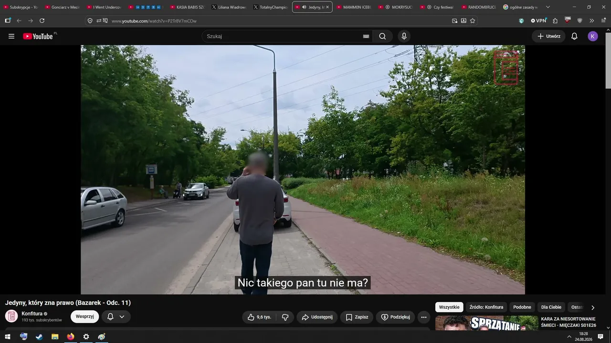This screenshot has height=343, width=611.
Task: Open the Konfitura channel avatar
Action: click(x=11, y=316)
